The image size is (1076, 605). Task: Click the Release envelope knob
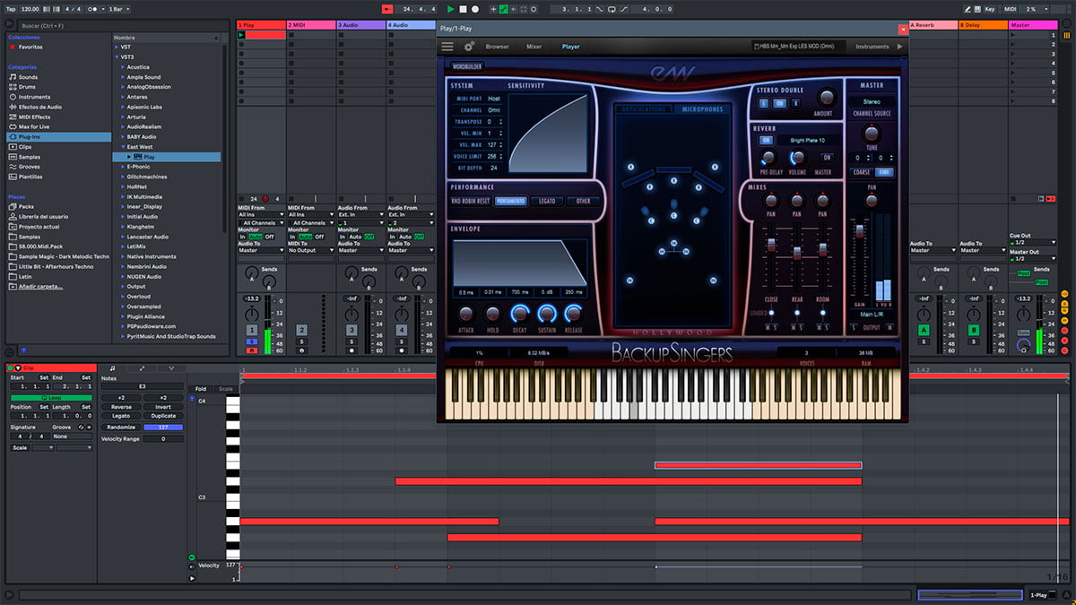pos(574,314)
